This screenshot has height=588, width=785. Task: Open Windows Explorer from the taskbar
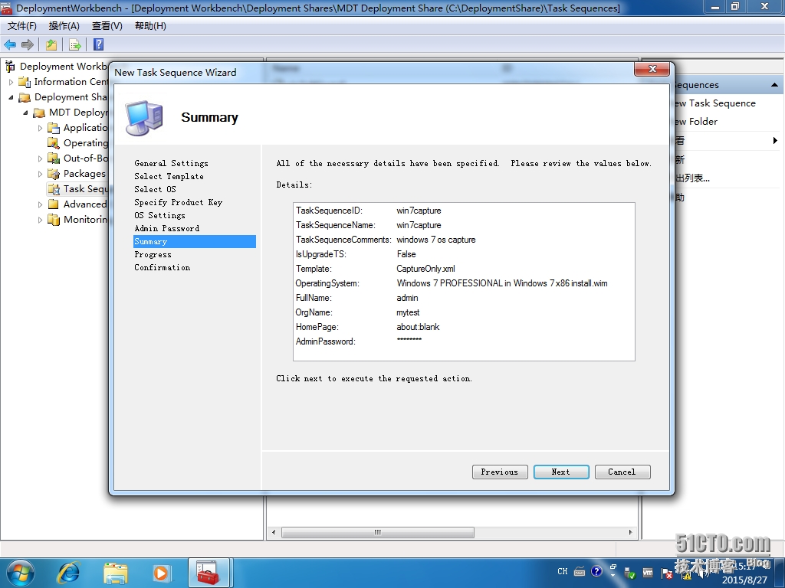tap(116, 573)
